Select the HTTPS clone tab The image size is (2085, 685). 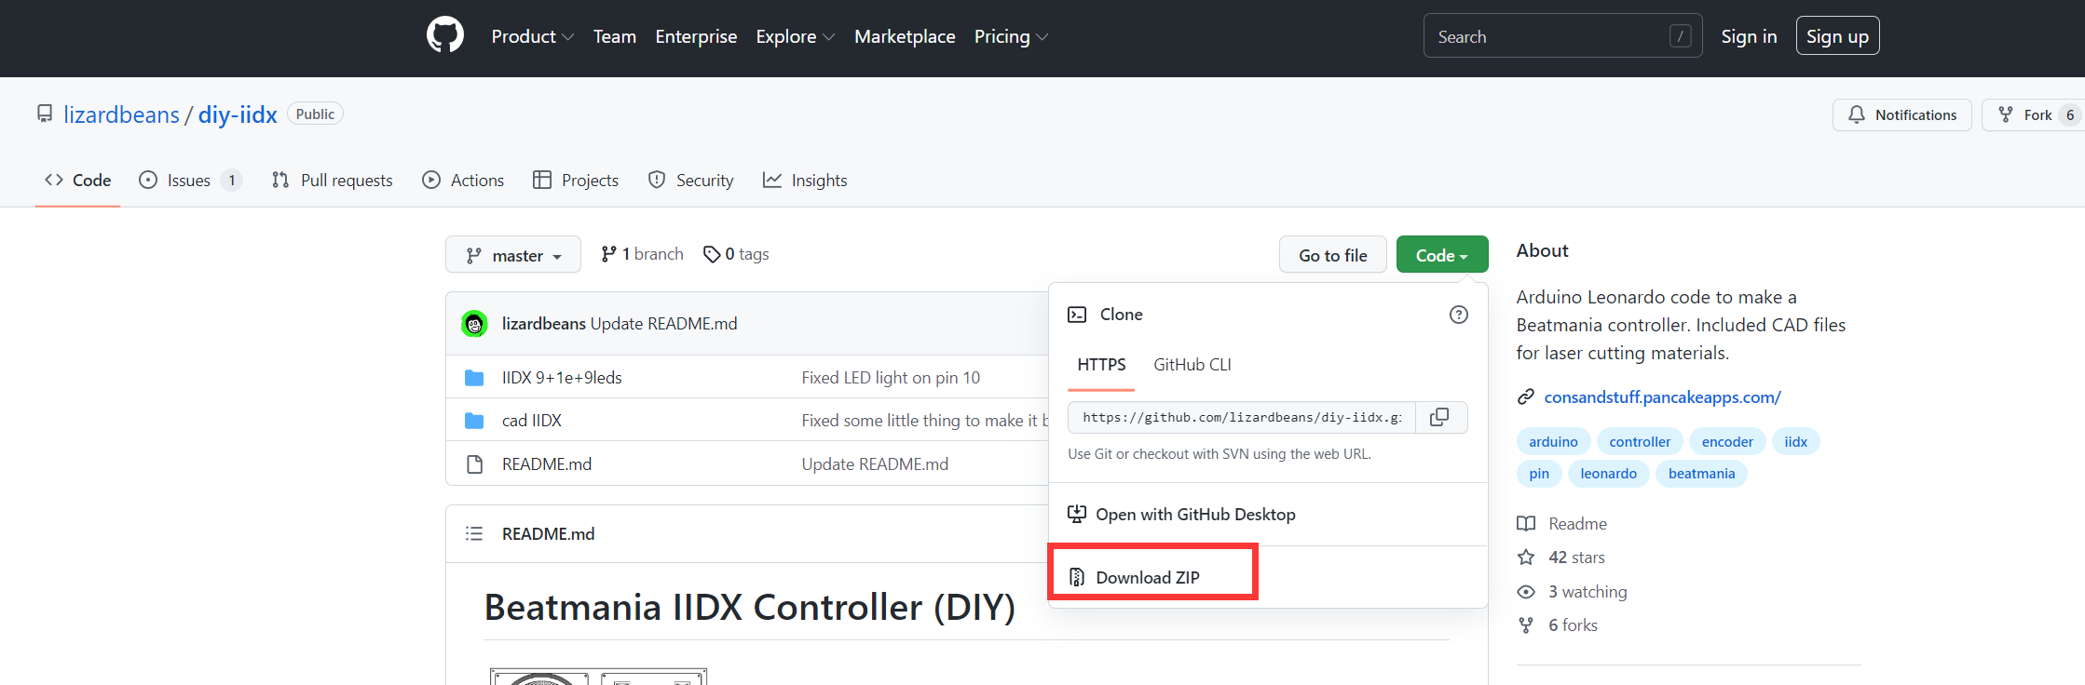1101,365
